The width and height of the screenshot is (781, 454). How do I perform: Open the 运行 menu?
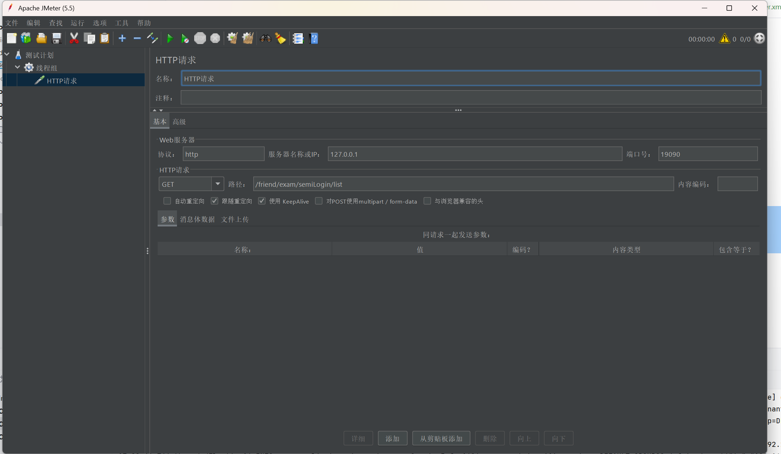click(78, 23)
